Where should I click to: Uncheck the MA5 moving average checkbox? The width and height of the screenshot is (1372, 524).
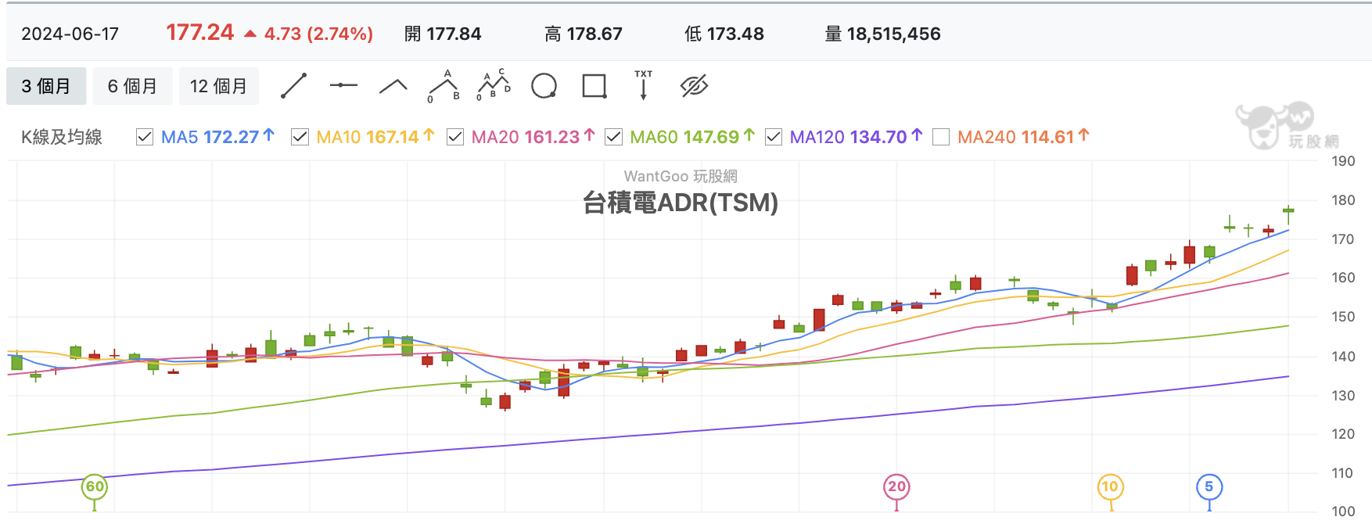click(145, 137)
